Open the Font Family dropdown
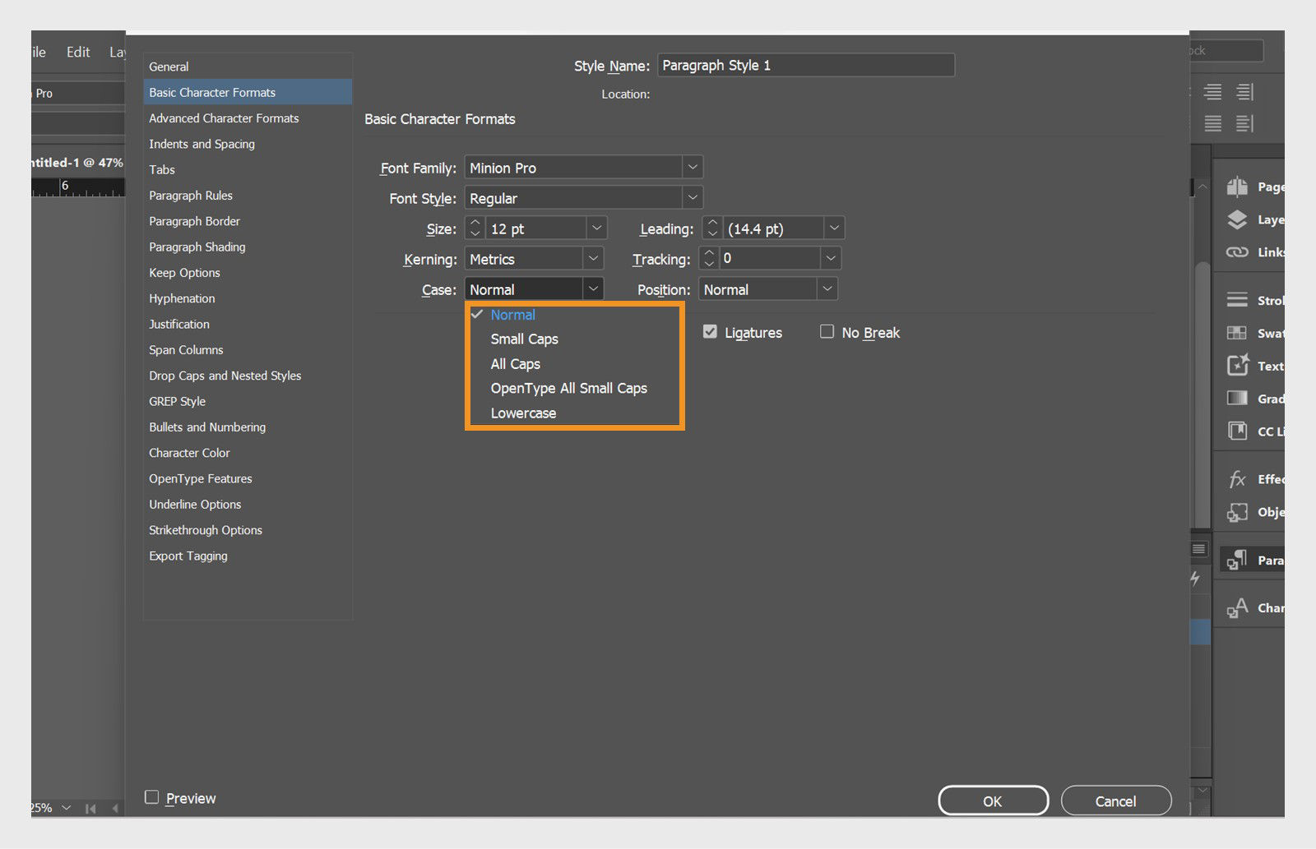Screen dimensions: 1316x849 click(693, 167)
